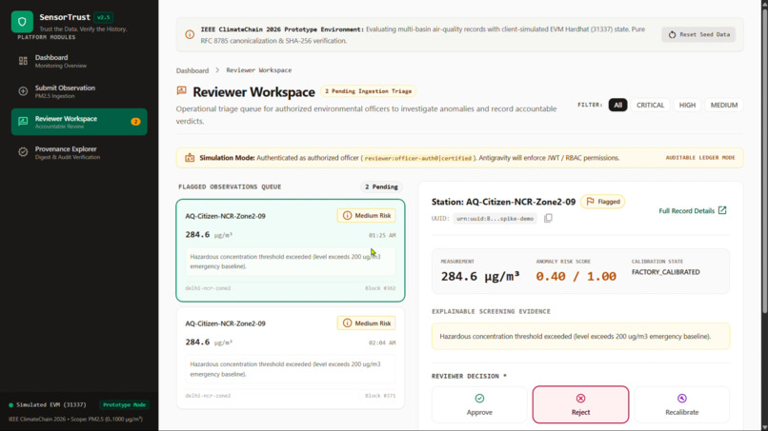
Task: Click the 284.6 µg/m³ measurement value
Action: [x=480, y=277]
